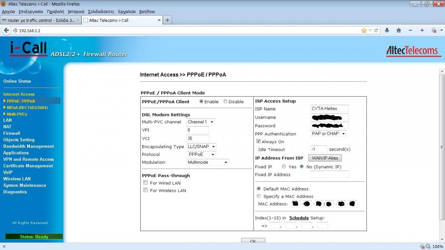Open a new tab with plus button
Screen dimensions: 445x250
pyautogui.click(x=167, y=20)
